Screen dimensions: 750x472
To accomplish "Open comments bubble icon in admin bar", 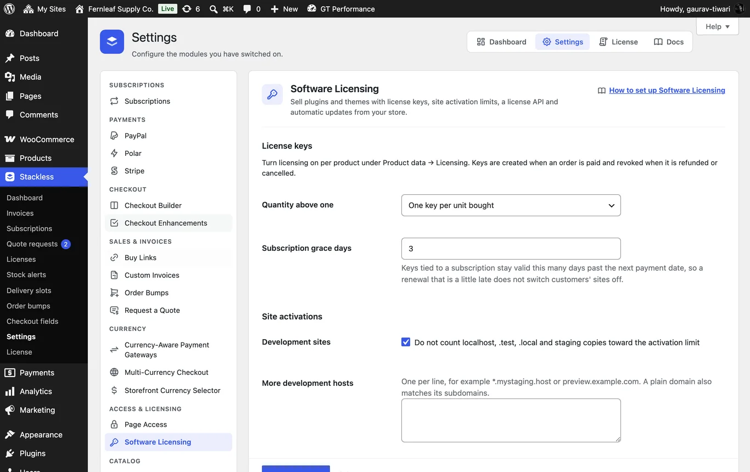I will pos(247,9).
